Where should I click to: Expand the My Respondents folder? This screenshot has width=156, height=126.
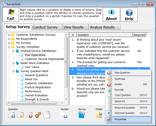9,39
